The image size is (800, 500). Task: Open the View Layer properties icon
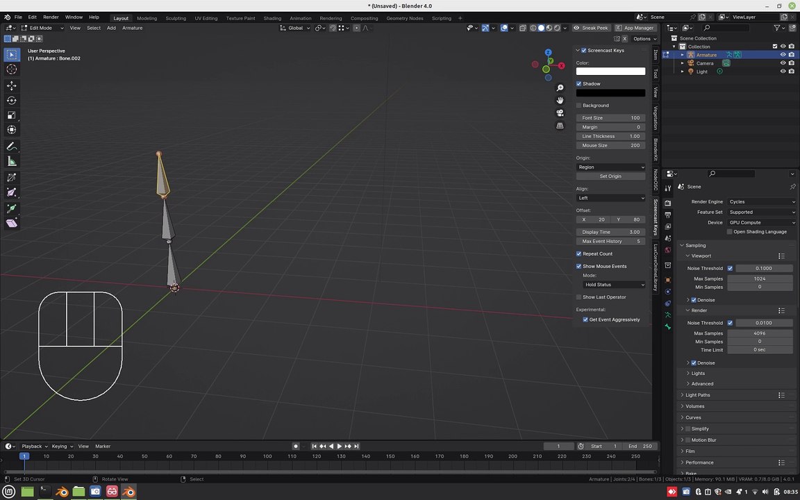668,226
